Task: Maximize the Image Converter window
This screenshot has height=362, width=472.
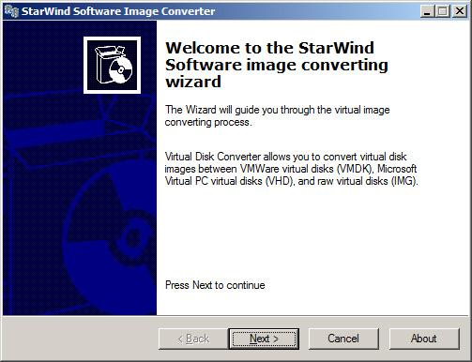Action: point(443,11)
